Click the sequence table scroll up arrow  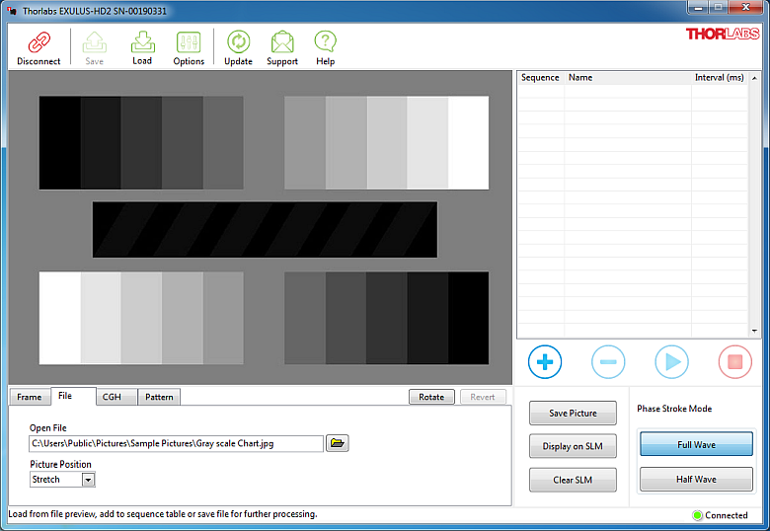point(754,79)
